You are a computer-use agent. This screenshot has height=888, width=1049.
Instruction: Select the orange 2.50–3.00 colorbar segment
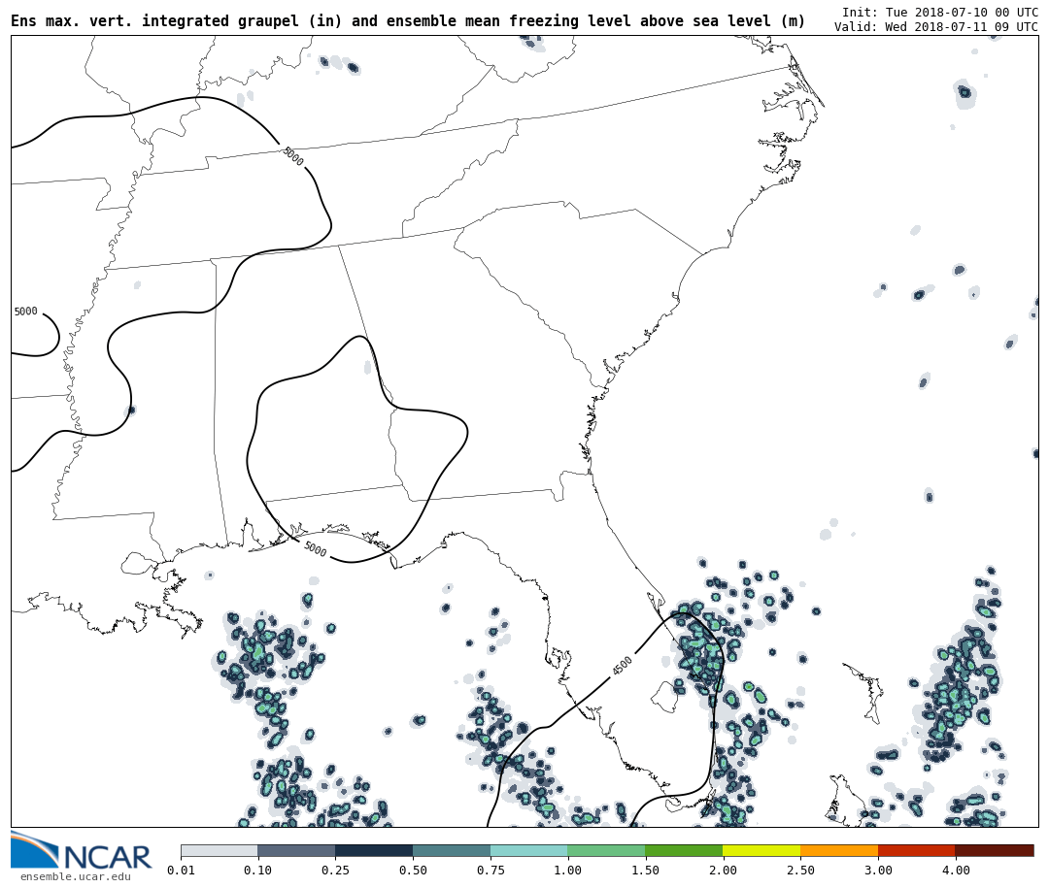coord(839,850)
